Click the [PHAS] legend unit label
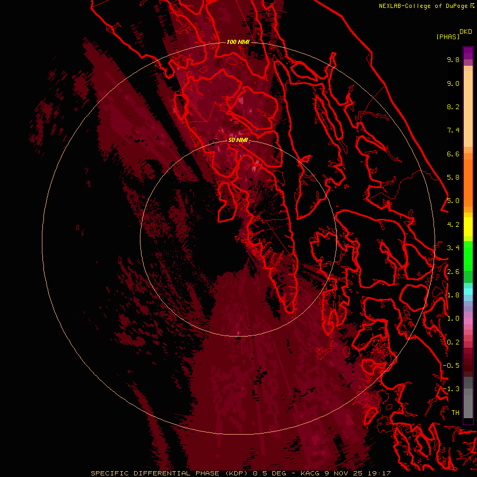Screen dimensions: 477x477 tap(448, 37)
